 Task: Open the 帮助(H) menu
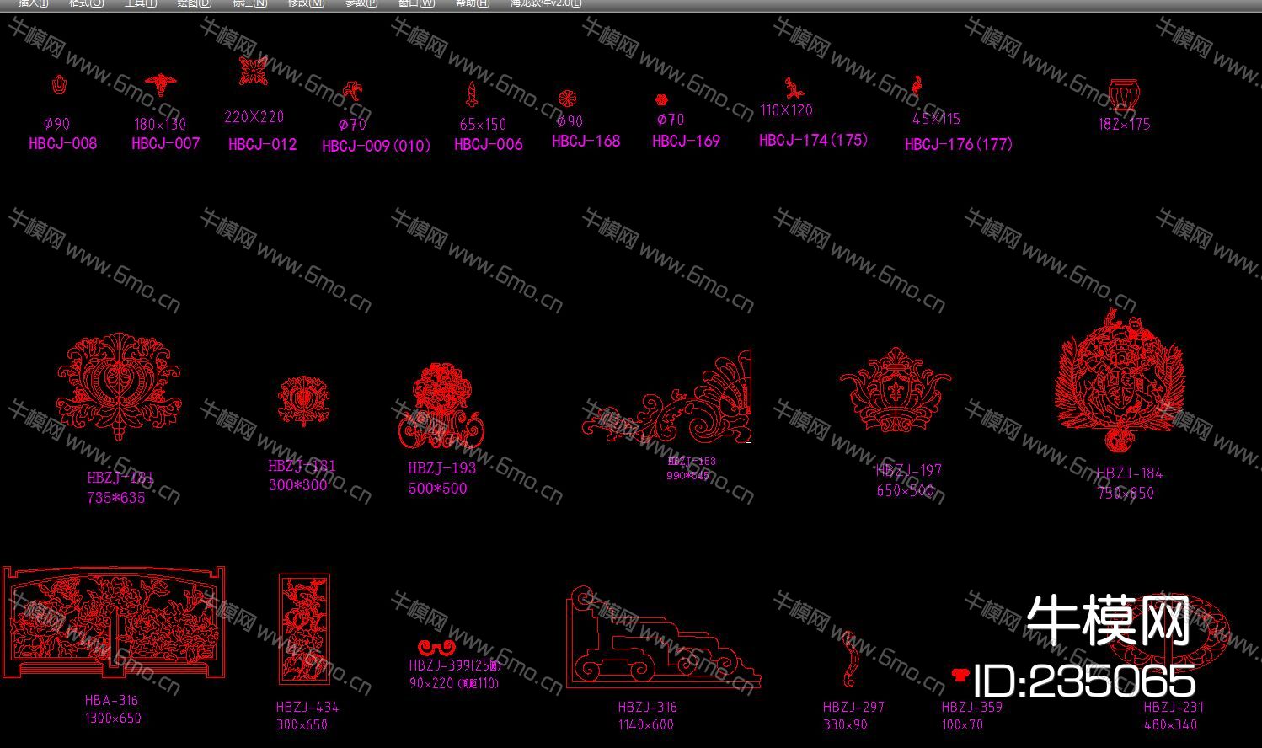(473, 3)
